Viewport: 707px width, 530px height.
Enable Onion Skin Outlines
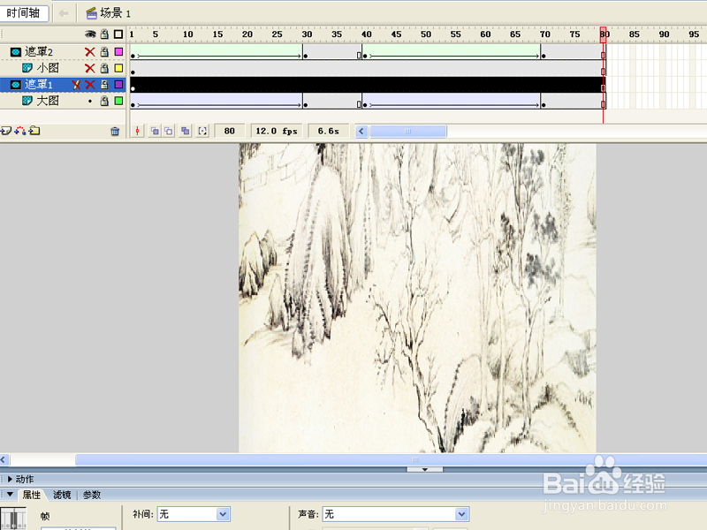click(169, 131)
